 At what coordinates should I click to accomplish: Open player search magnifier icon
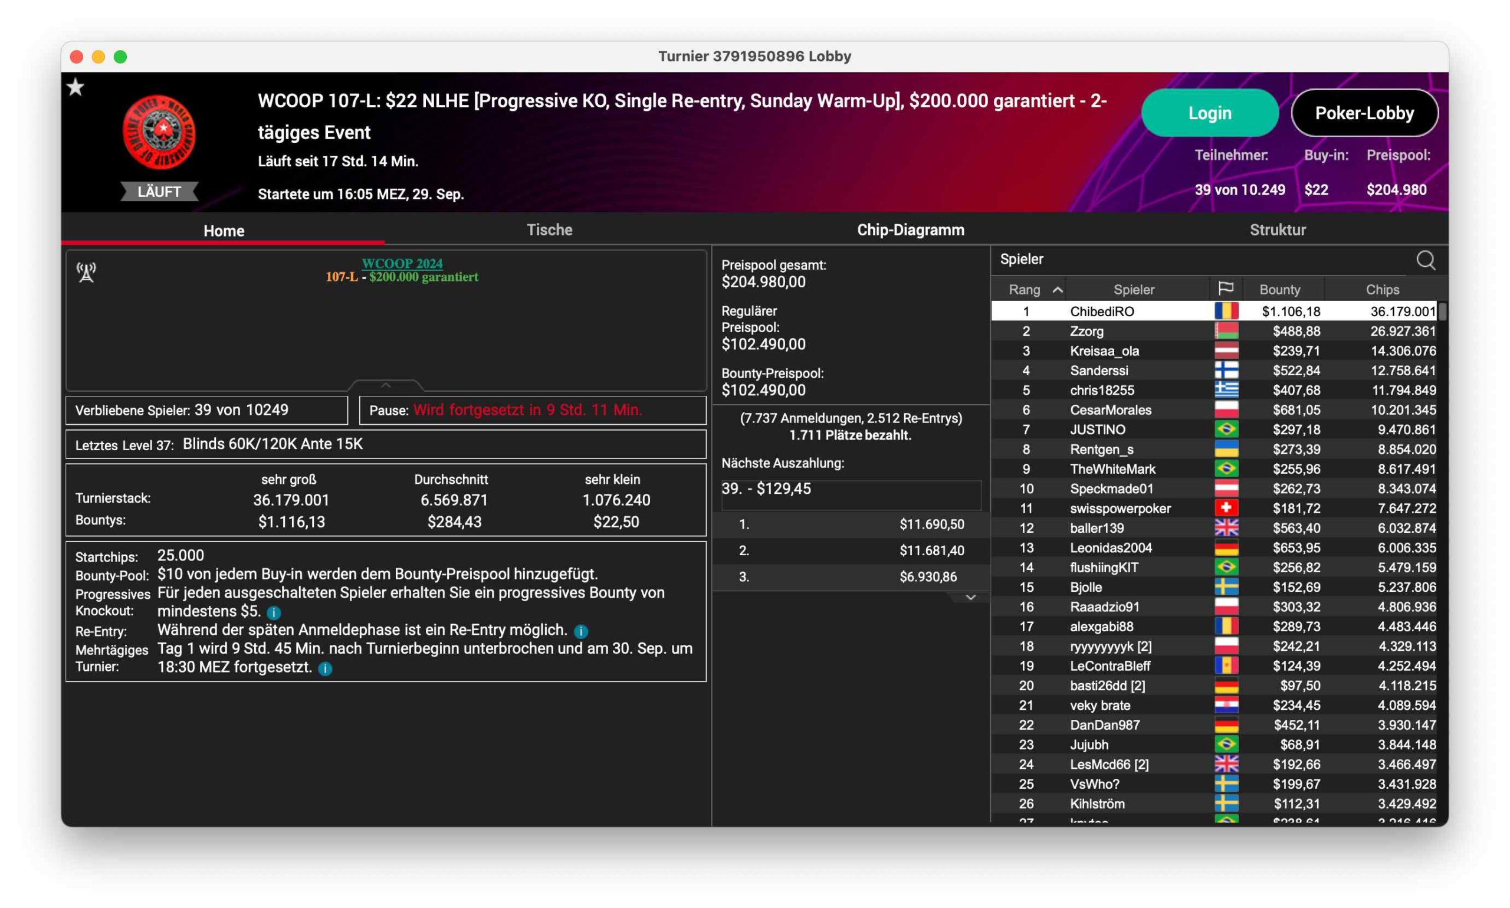[x=1425, y=260]
